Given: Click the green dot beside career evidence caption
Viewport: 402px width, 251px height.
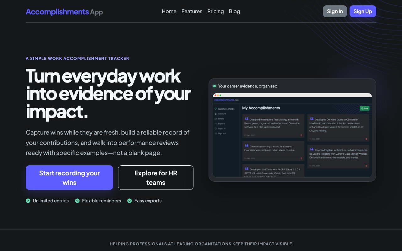Looking at the screenshot, I should coord(215,86).
